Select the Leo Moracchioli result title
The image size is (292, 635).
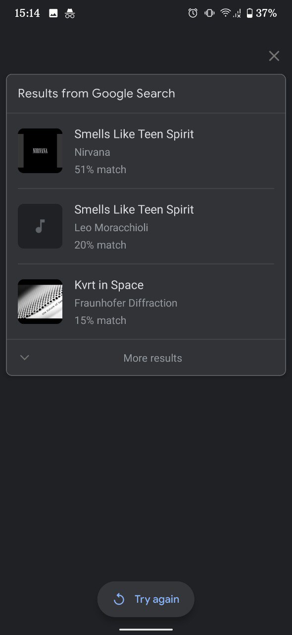[x=134, y=209]
